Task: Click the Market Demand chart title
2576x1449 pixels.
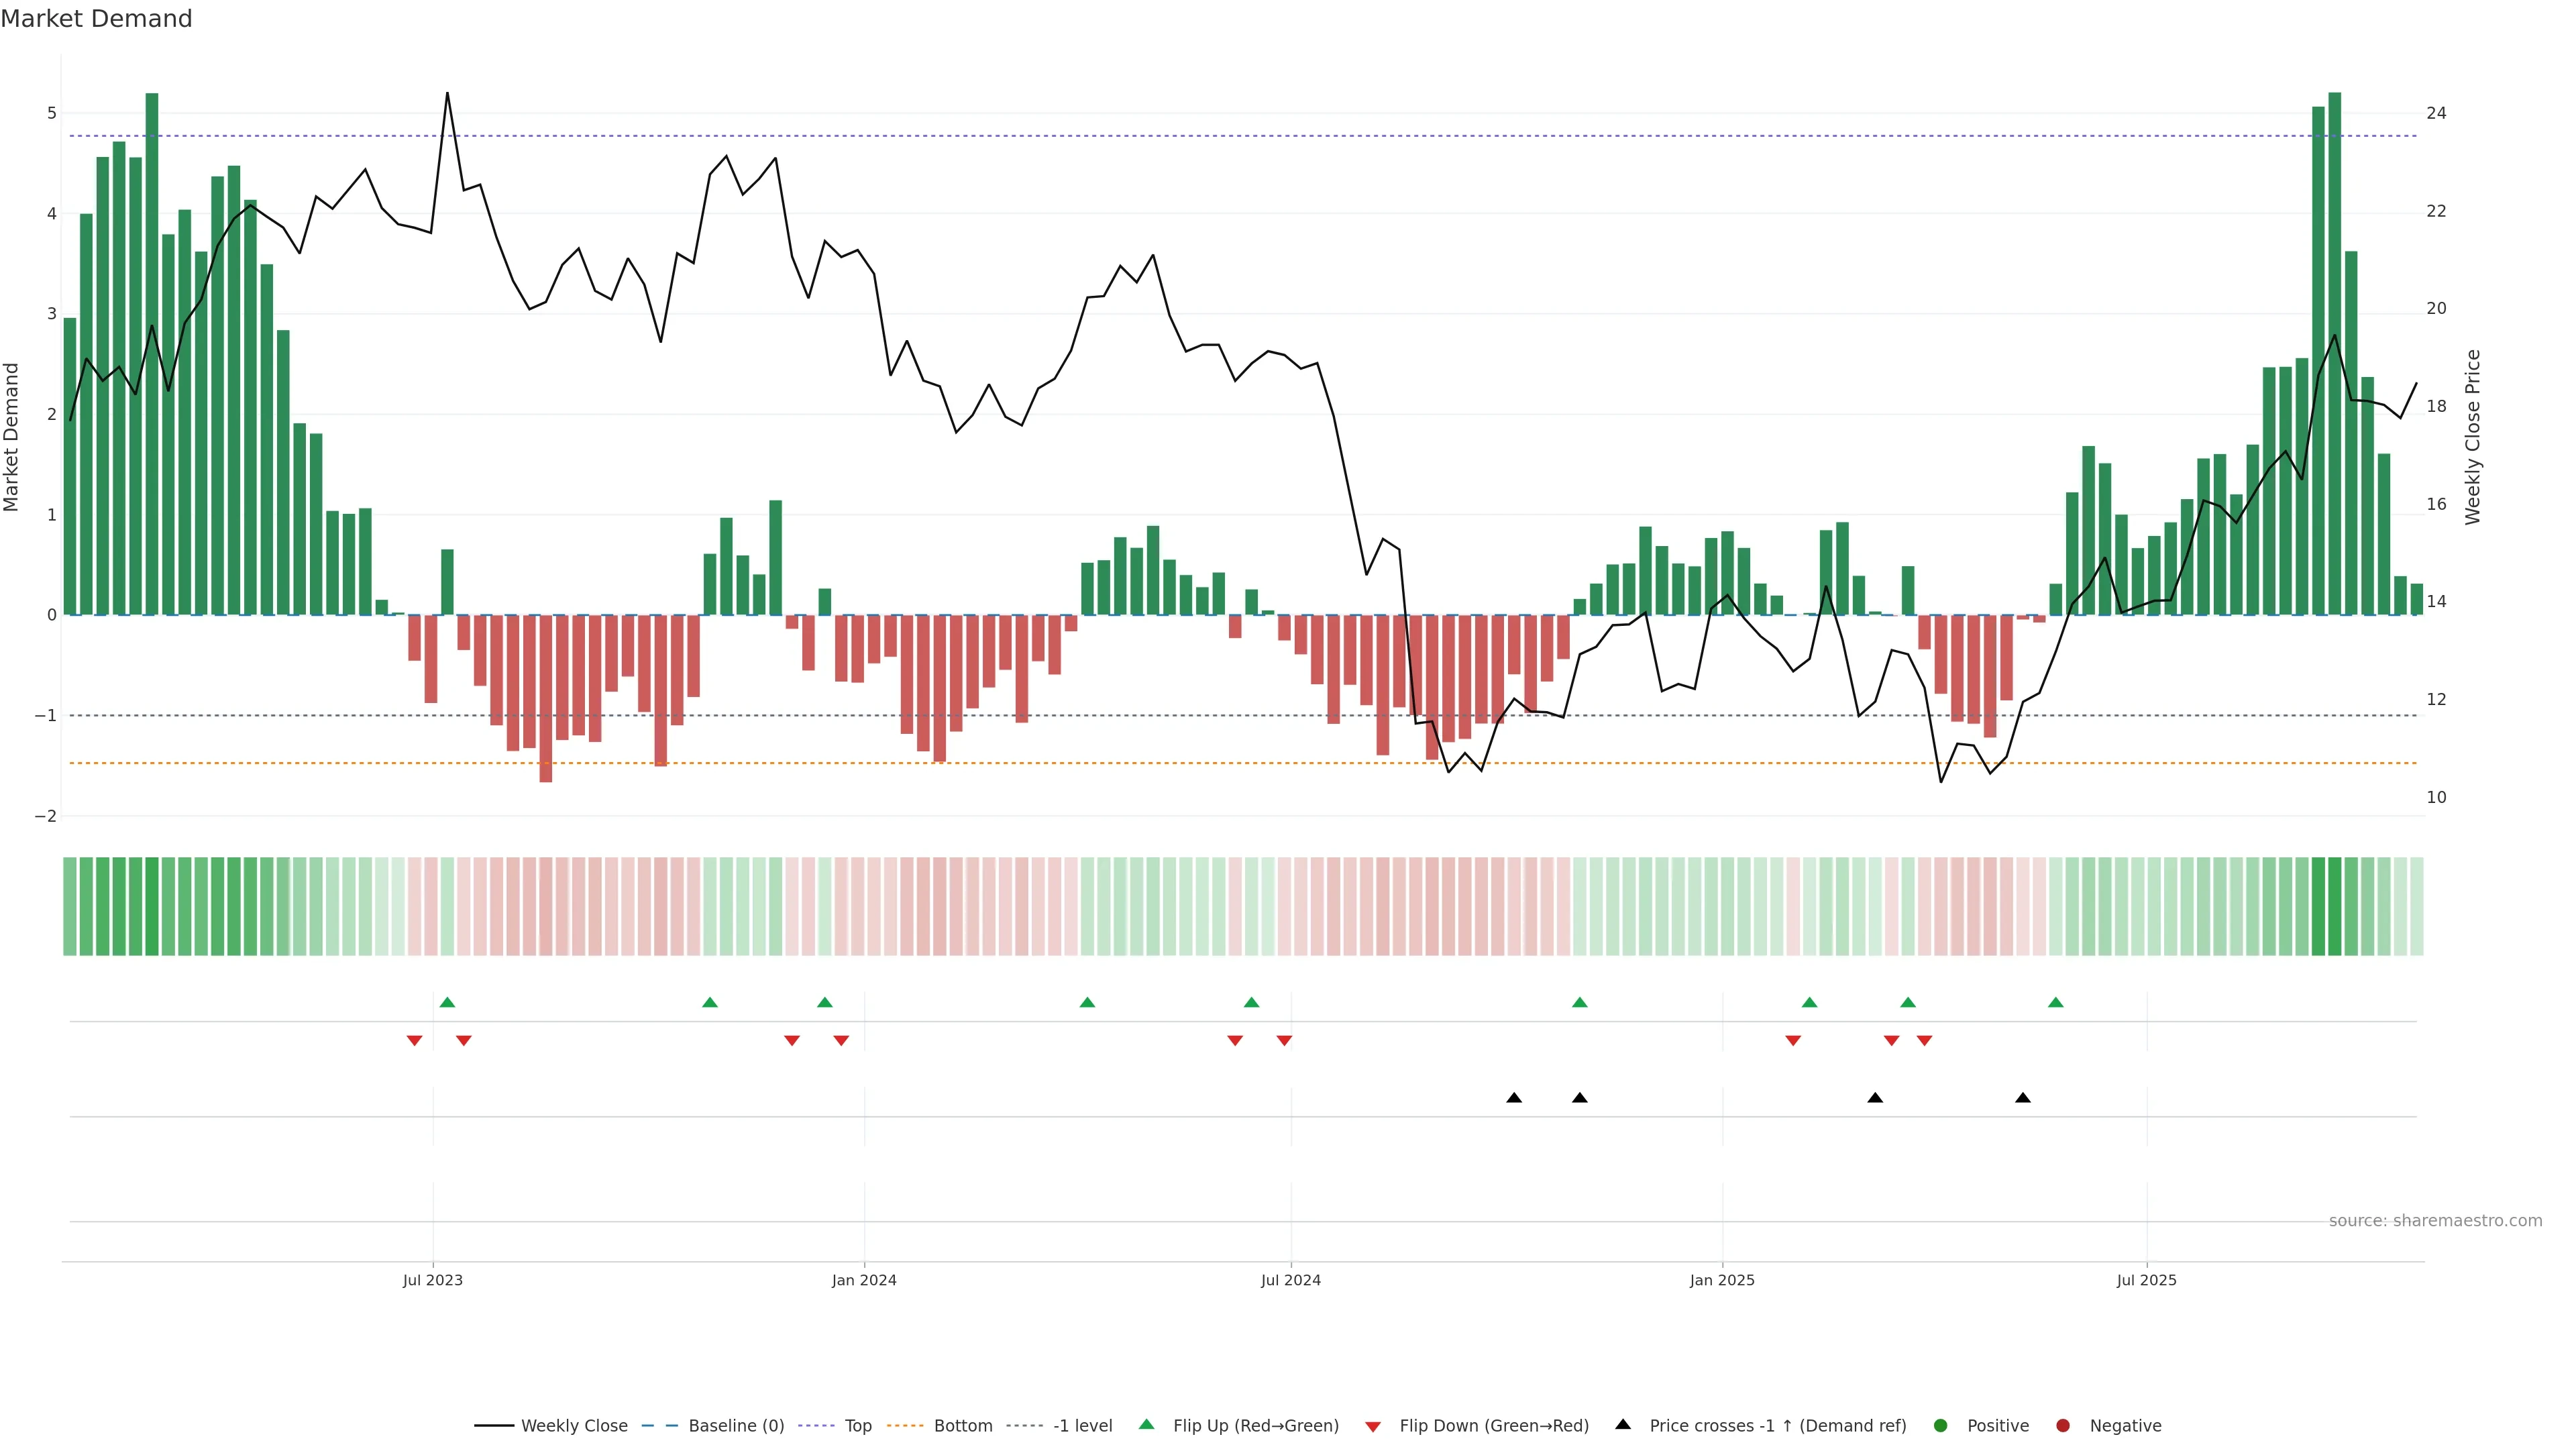Action: tap(96, 19)
